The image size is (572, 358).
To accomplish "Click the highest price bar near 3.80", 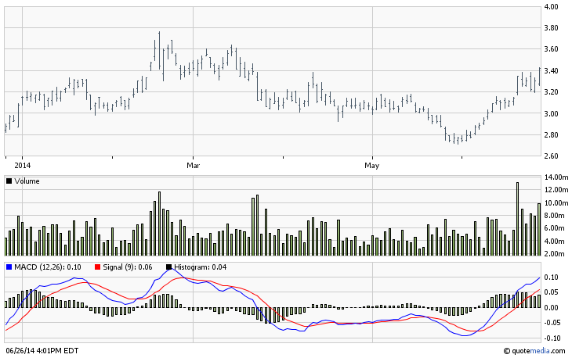I will pyautogui.click(x=159, y=50).
